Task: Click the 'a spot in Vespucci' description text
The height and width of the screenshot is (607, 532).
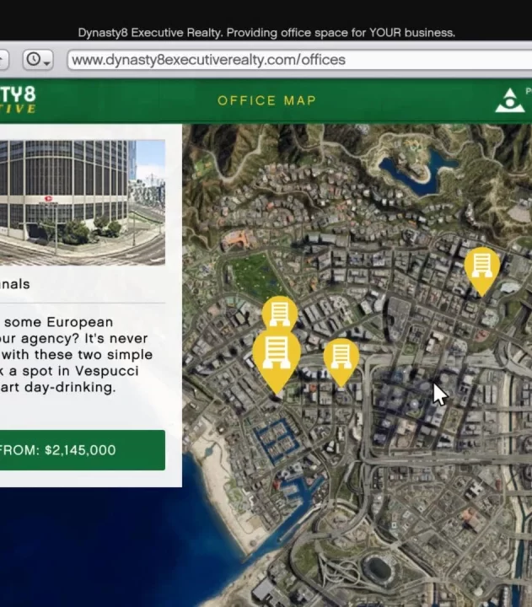Action: (x=73, y=371)
